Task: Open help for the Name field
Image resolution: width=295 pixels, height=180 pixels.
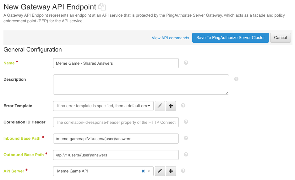Action: (186, 63)
